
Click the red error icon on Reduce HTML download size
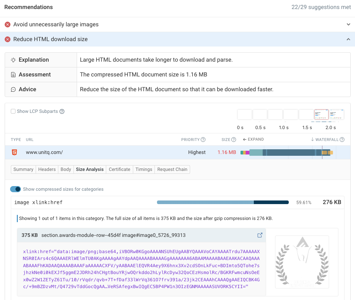(x=8, y=39)
